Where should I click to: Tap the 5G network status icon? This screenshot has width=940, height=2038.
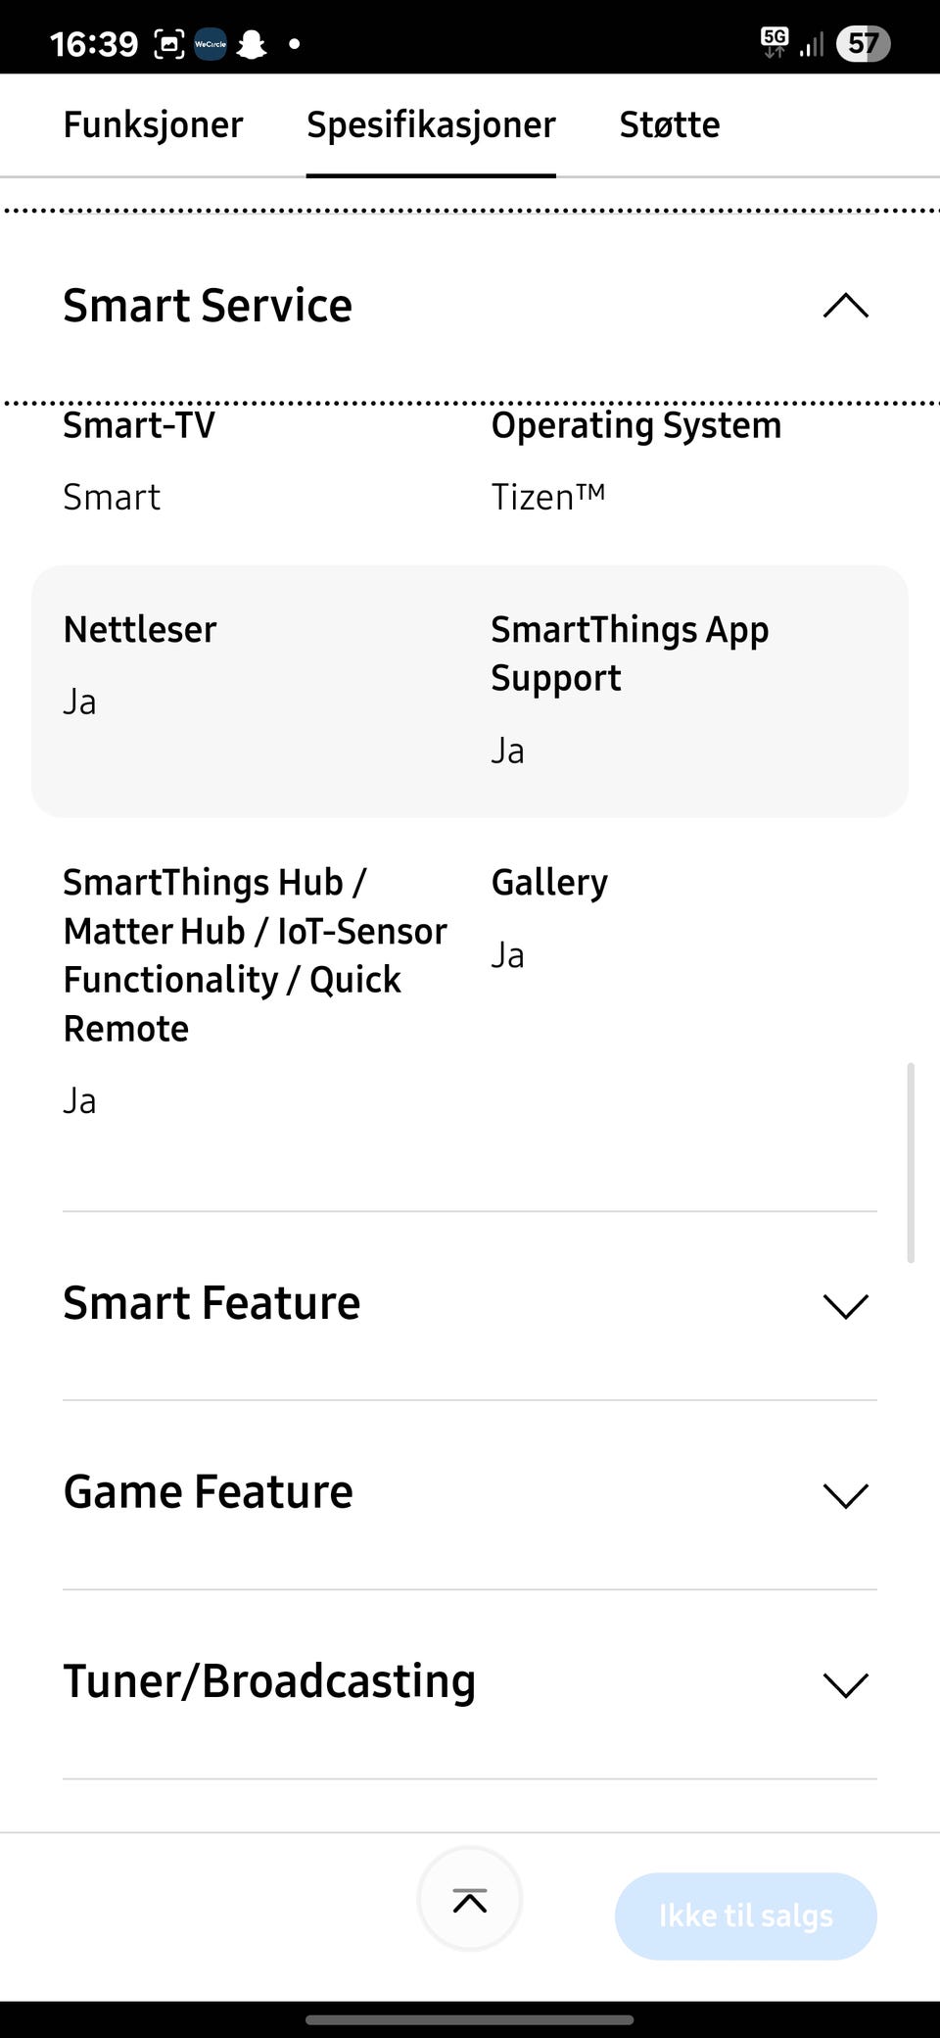click(x=774, y=42)
